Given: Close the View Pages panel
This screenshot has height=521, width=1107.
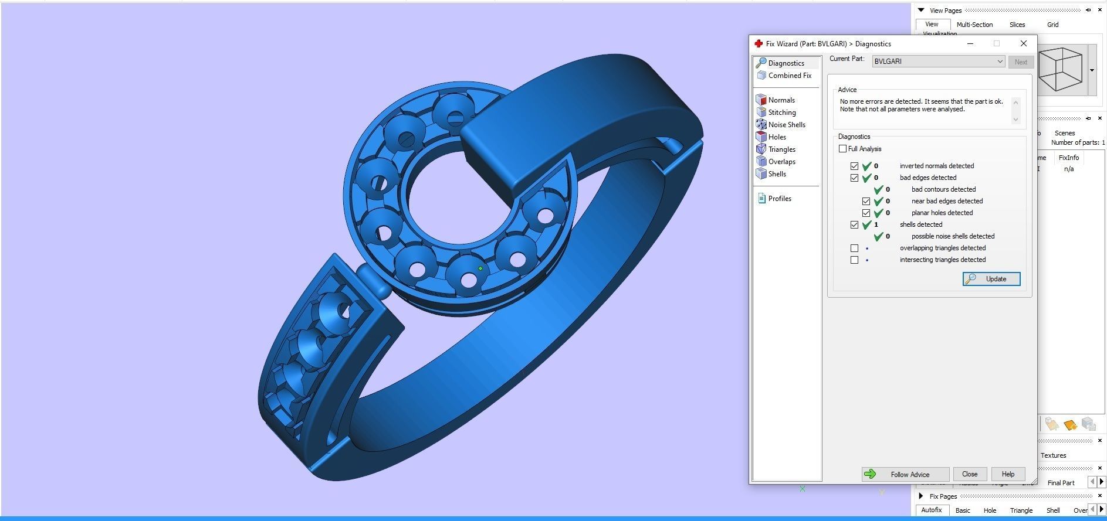Looking at the screenshot, I should 1100,10.
